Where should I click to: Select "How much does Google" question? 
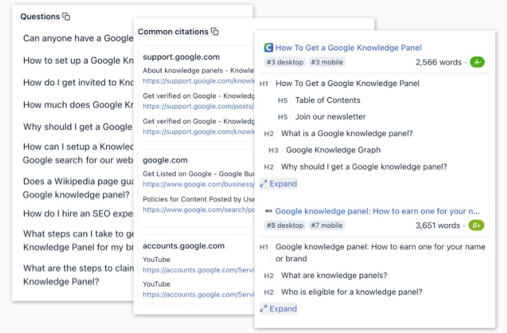pyautogui.click(x=78, y=105)
